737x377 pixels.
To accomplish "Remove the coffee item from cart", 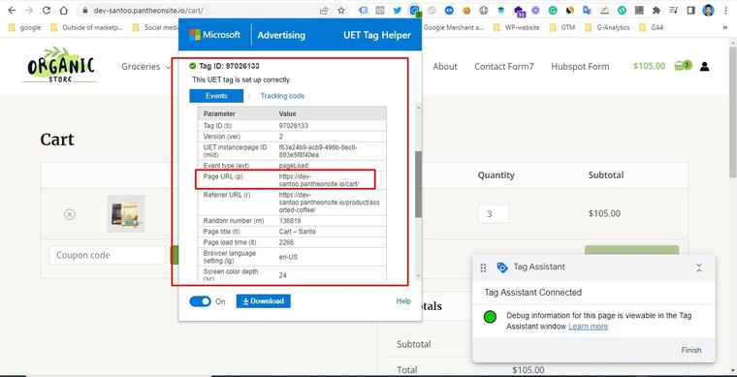I will coord(70,214).
